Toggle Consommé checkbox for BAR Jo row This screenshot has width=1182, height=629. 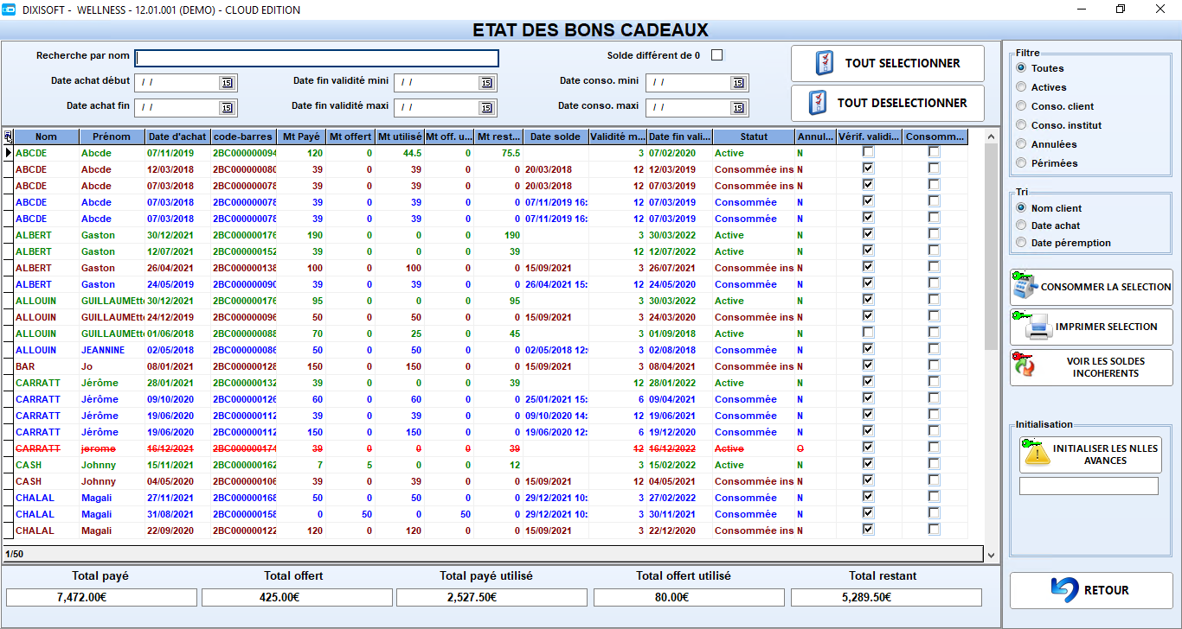pyautogui.click(x=934, y=365)
